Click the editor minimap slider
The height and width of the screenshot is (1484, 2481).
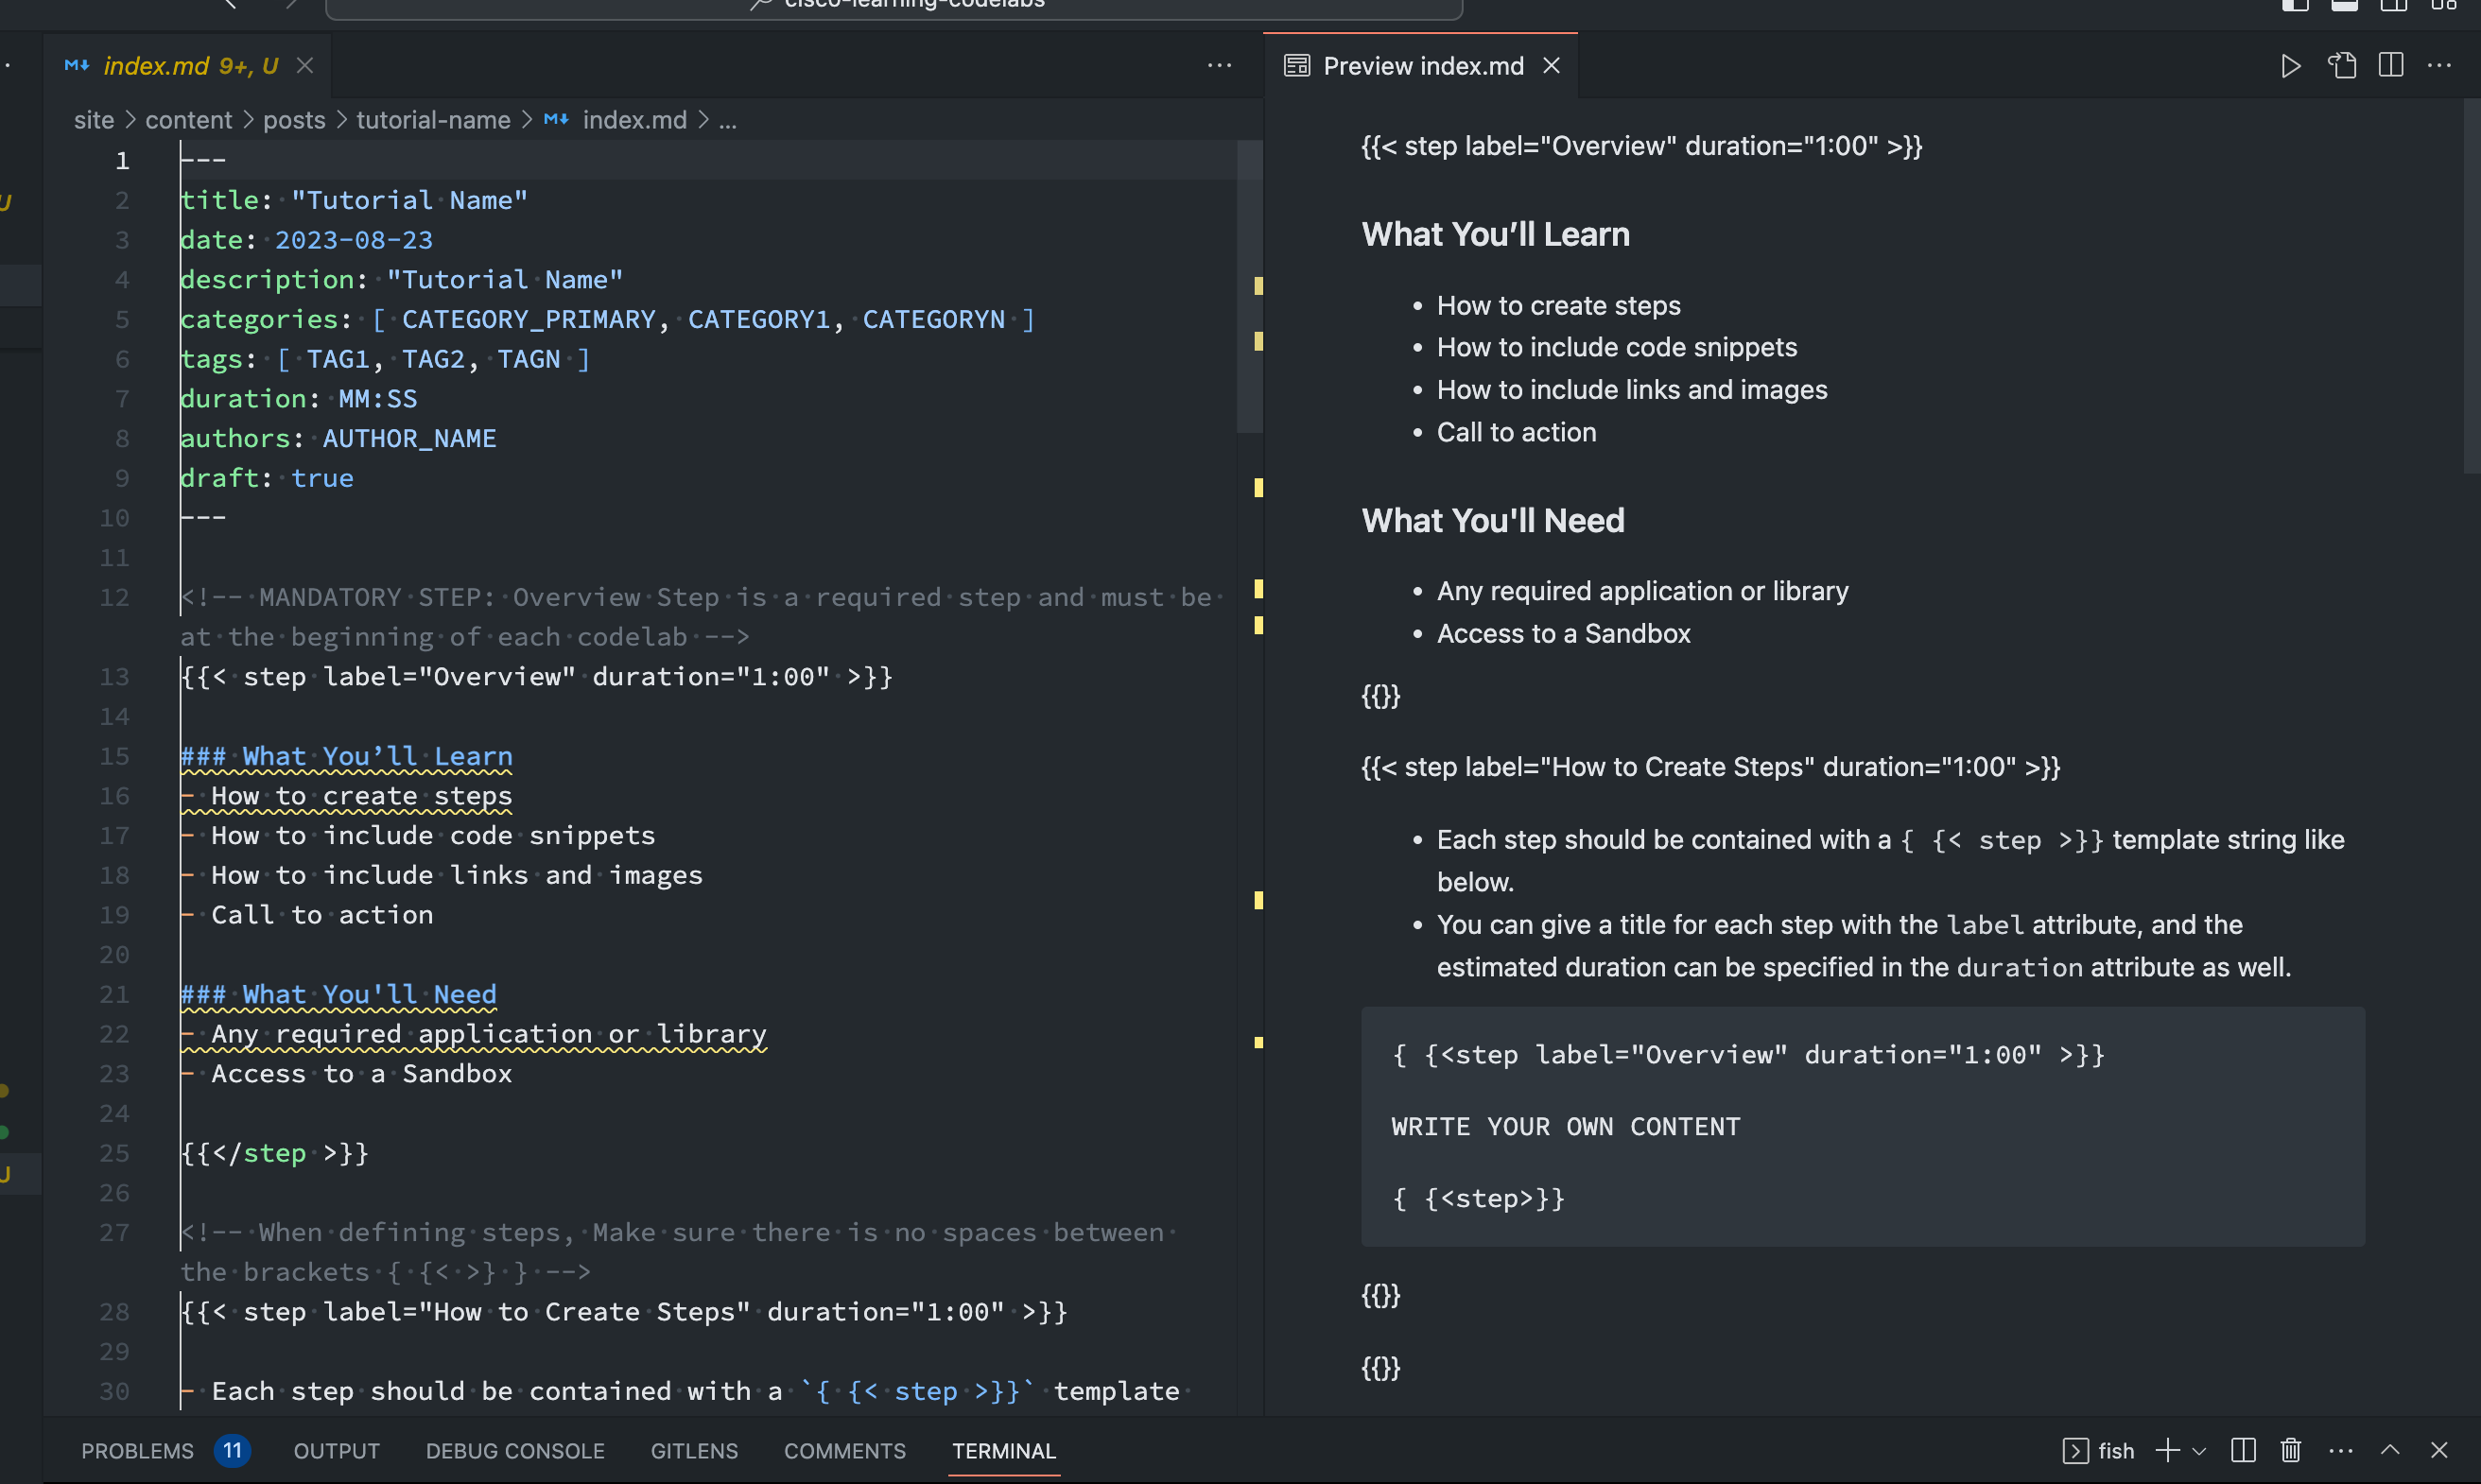(x=1249, y=285)
